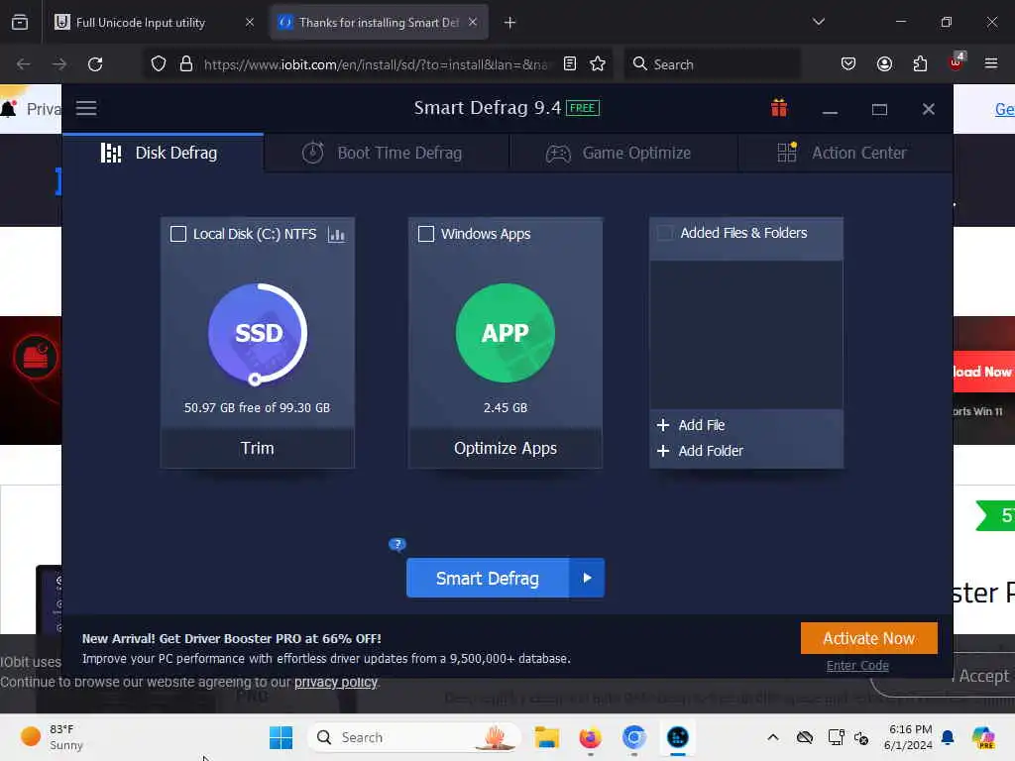Open the list all tabs dropdown arrow
The width and height of the screenshot is (1015, 761).
pyautogui.click(x=818, y=22)
